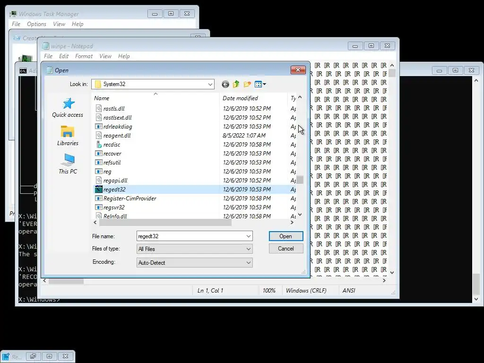Click Windows (CRLF) in status bar
484x363 pixels.
[306, 291]
